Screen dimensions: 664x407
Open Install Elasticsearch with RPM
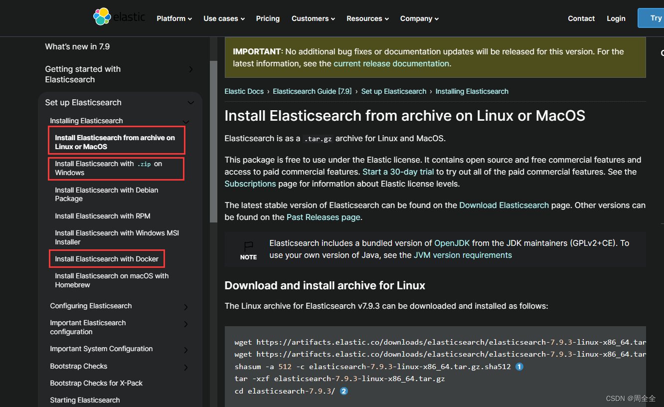click(x=103, y=216)
